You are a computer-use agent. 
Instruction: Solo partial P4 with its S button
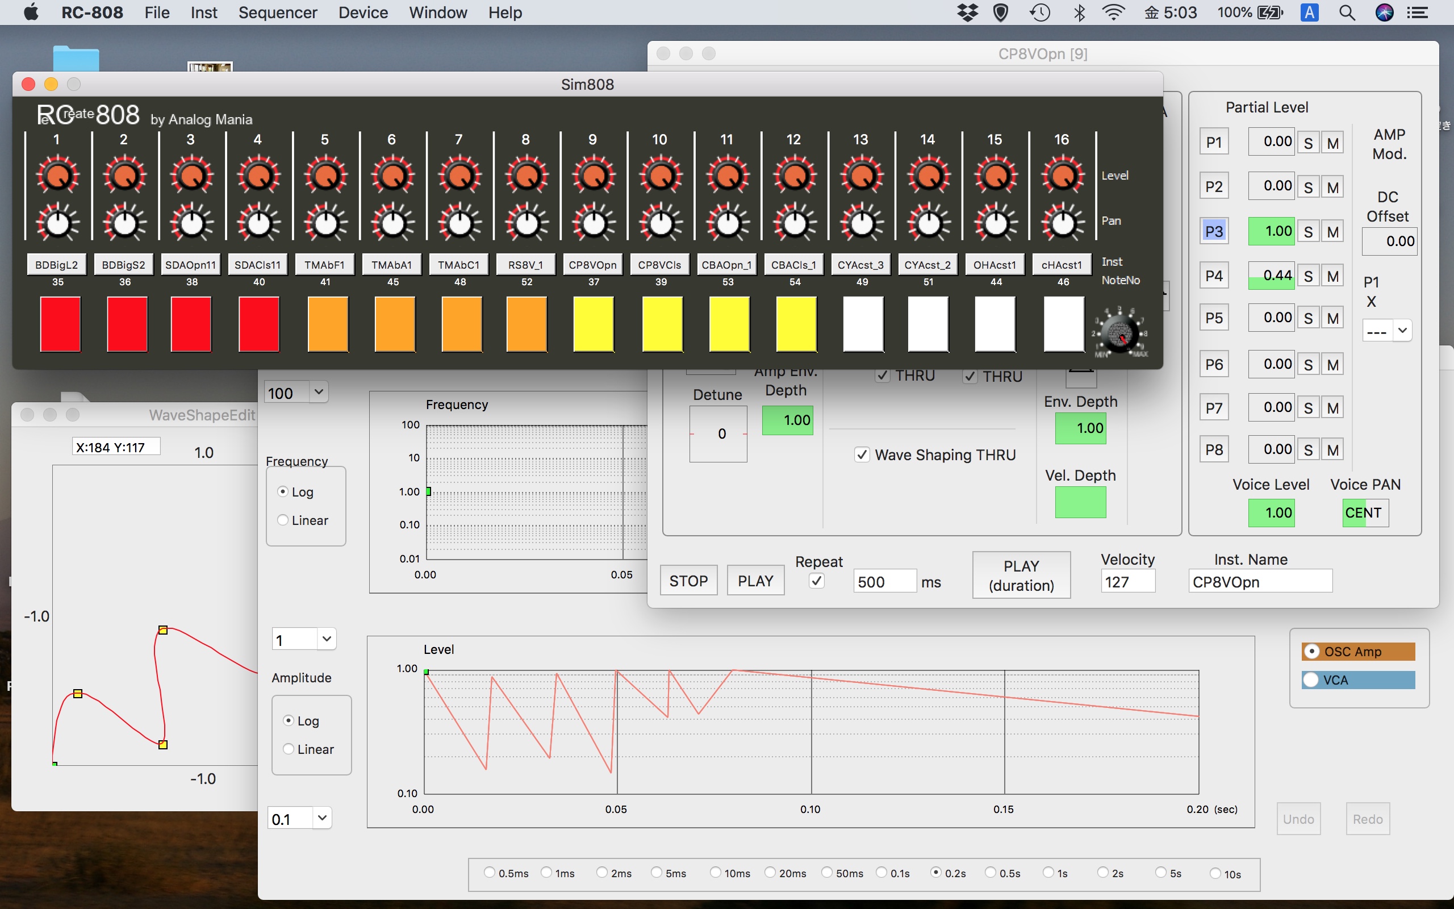point(1309,276)
